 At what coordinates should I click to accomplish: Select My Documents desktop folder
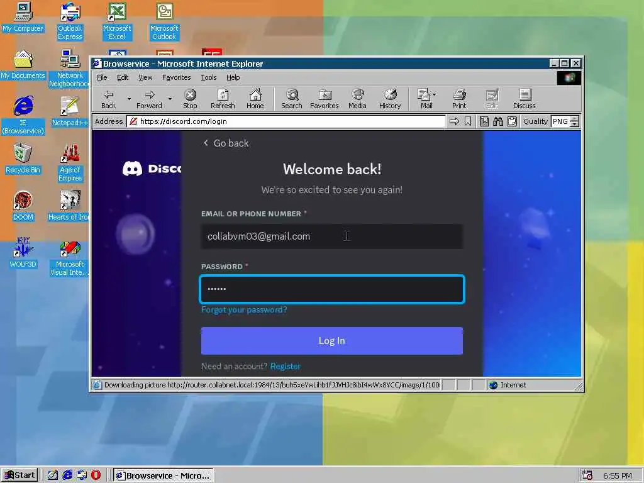coord(23,65)
